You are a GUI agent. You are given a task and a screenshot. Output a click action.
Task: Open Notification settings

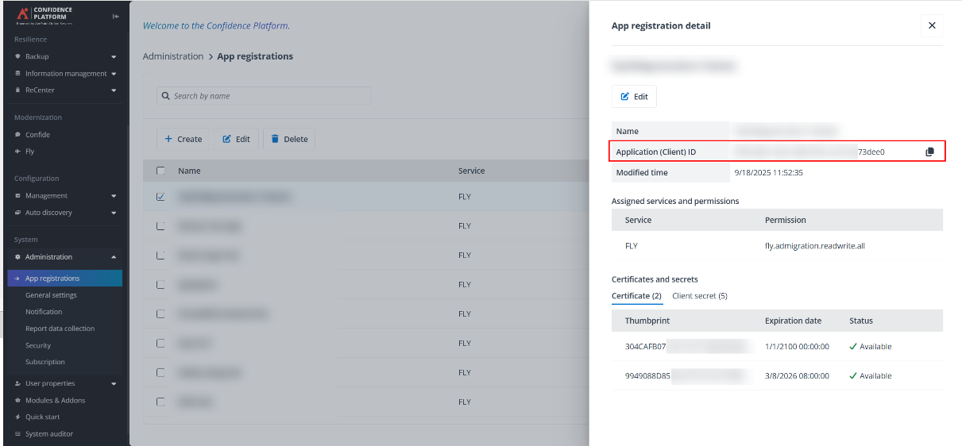[44, 312]
